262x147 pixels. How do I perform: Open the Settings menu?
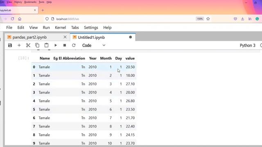coord(91,27)
